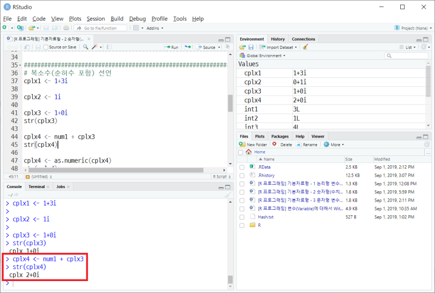Click the Delete file red icon

point(275,144)
